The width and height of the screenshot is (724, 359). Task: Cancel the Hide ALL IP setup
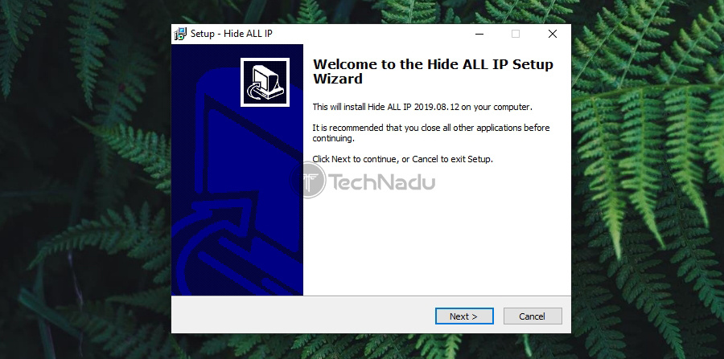pos(533,316)
